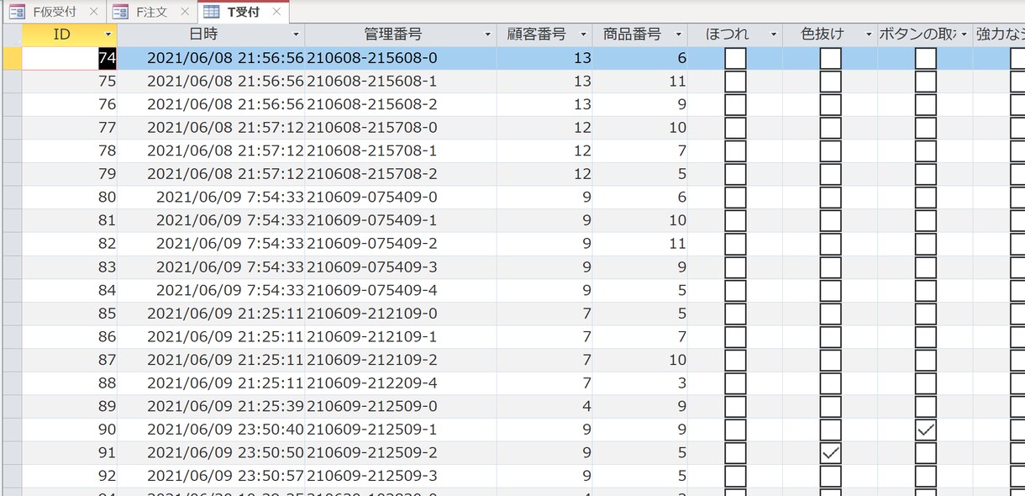This screenshot has height=496, width=1025.
Task: Toggle ボタンの取れ checkbox for ID 77
Action: [925, 128]
